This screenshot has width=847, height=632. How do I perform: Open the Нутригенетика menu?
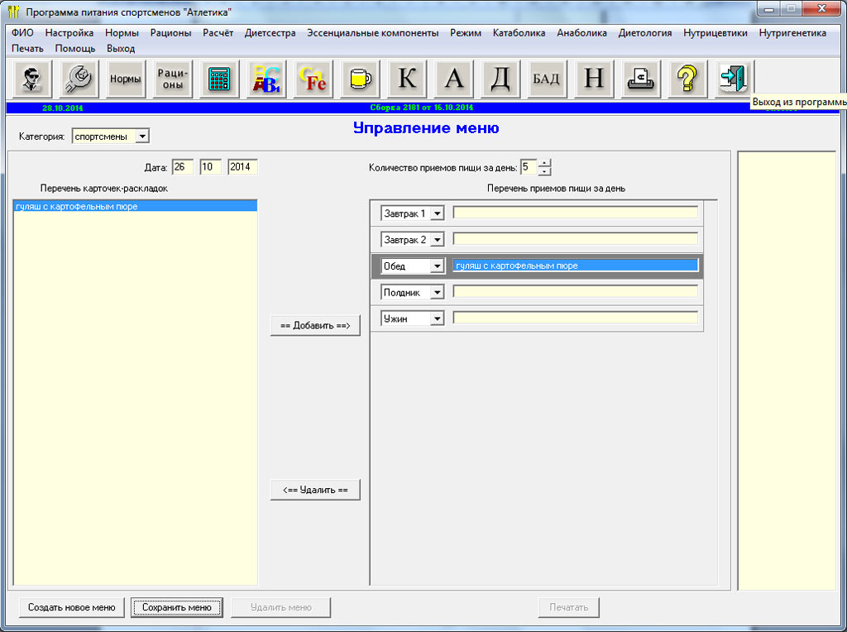pos(792,33)
